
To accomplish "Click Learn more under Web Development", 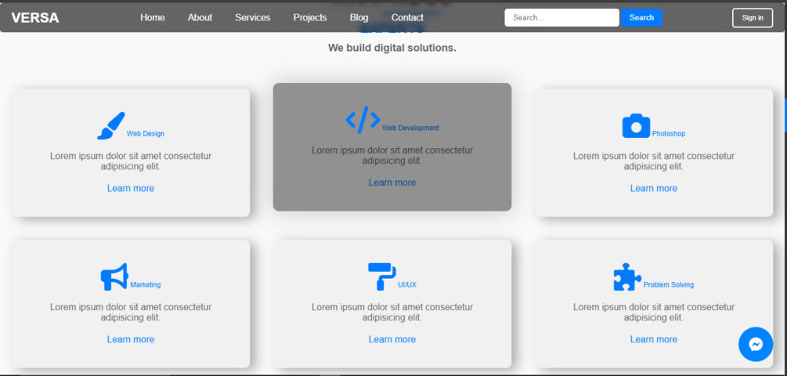I will tap(392, 183).
